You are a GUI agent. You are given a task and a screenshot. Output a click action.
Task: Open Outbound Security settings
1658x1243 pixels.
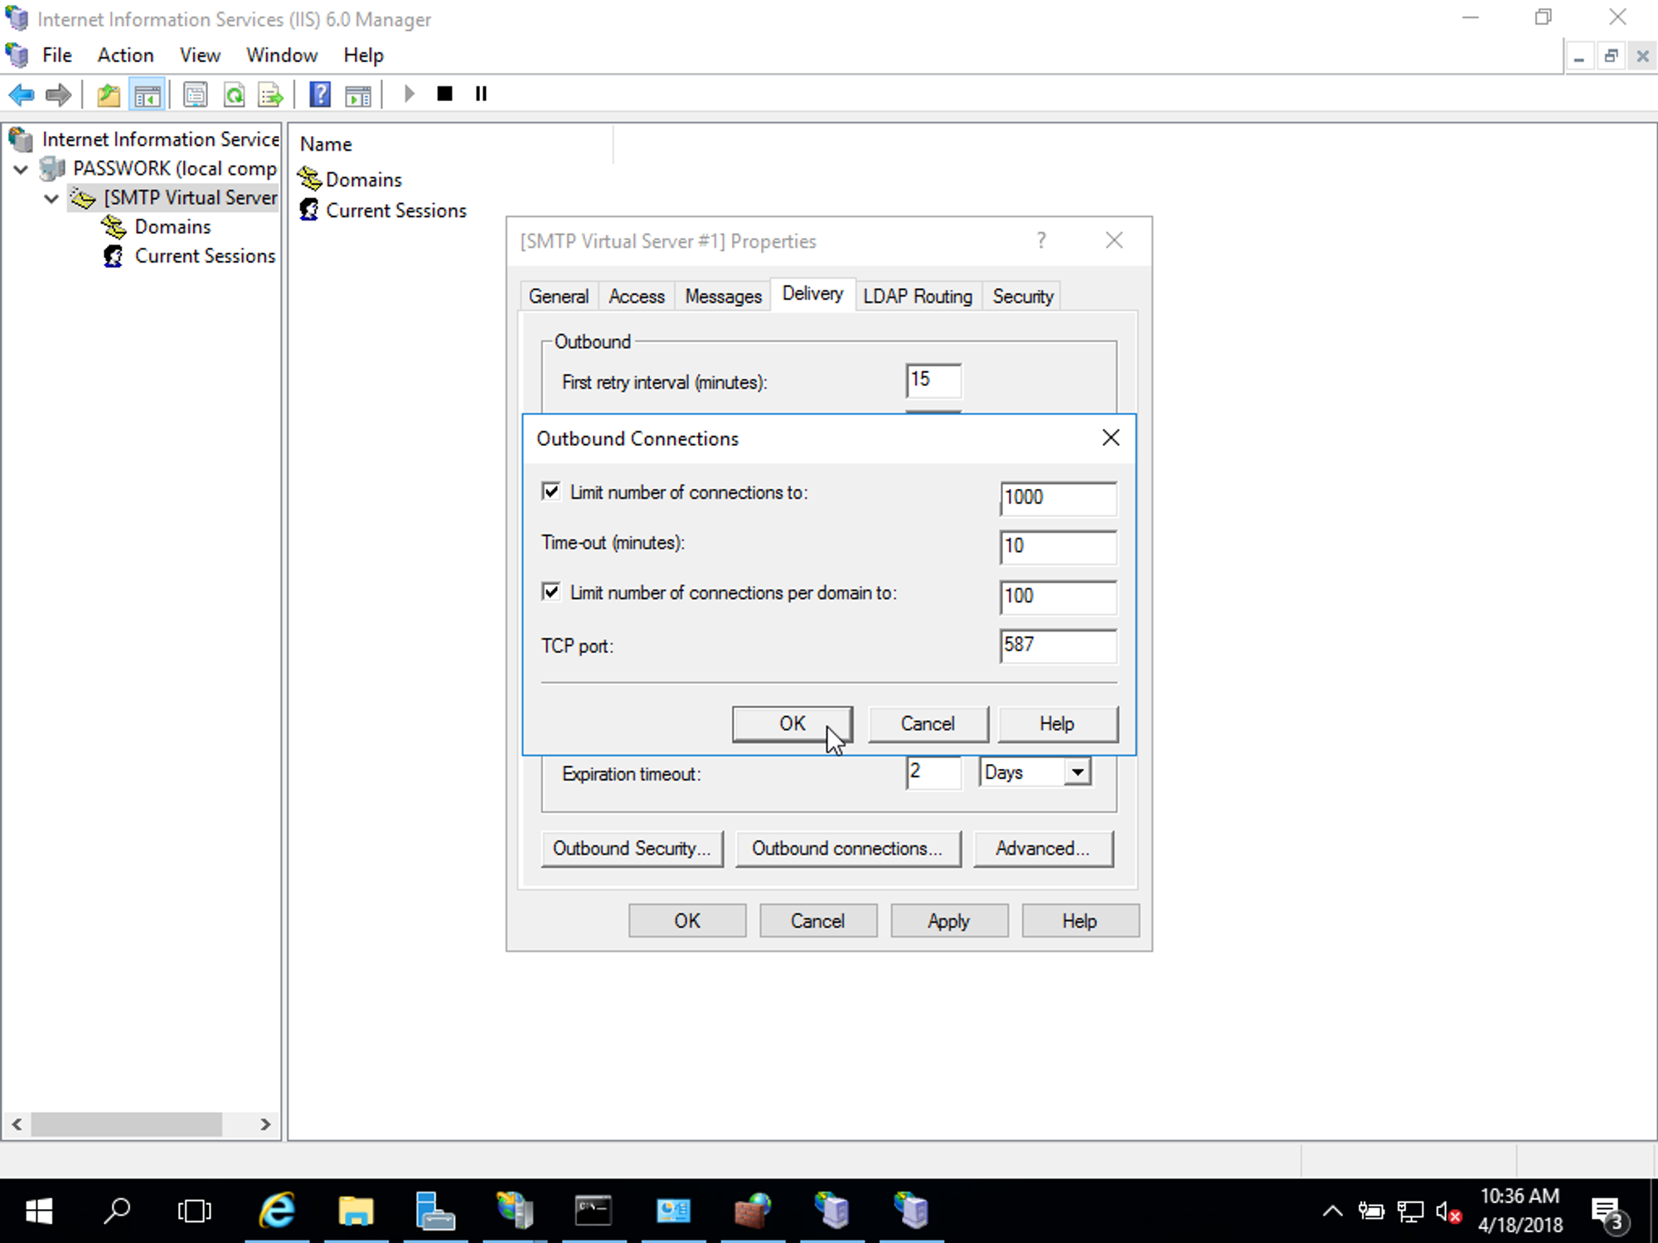pyautogui.click(x=632, y=848)
